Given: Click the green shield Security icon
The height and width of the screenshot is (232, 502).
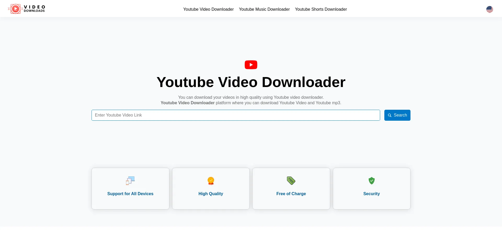Looking at the screenshot, I should (x=372, y=181).
